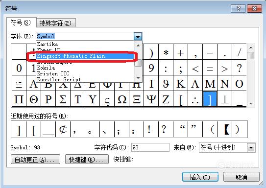Pick the ] bracket from recent symbols row

(19, 129)
